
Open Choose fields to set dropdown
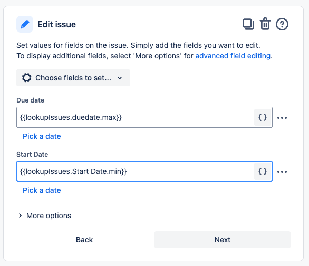click(73, 78)
